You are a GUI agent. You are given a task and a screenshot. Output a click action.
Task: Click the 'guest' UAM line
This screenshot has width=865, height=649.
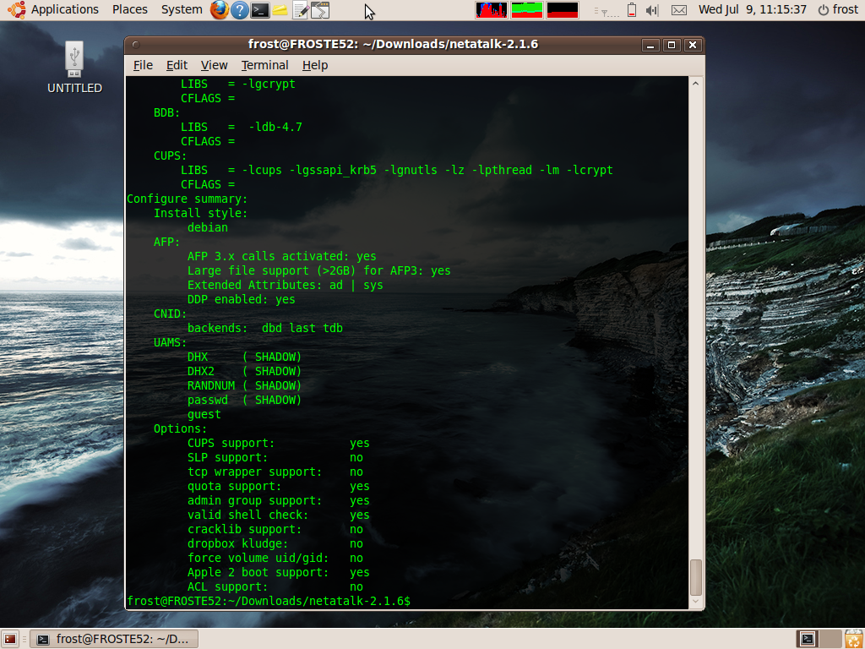(204, 414)
